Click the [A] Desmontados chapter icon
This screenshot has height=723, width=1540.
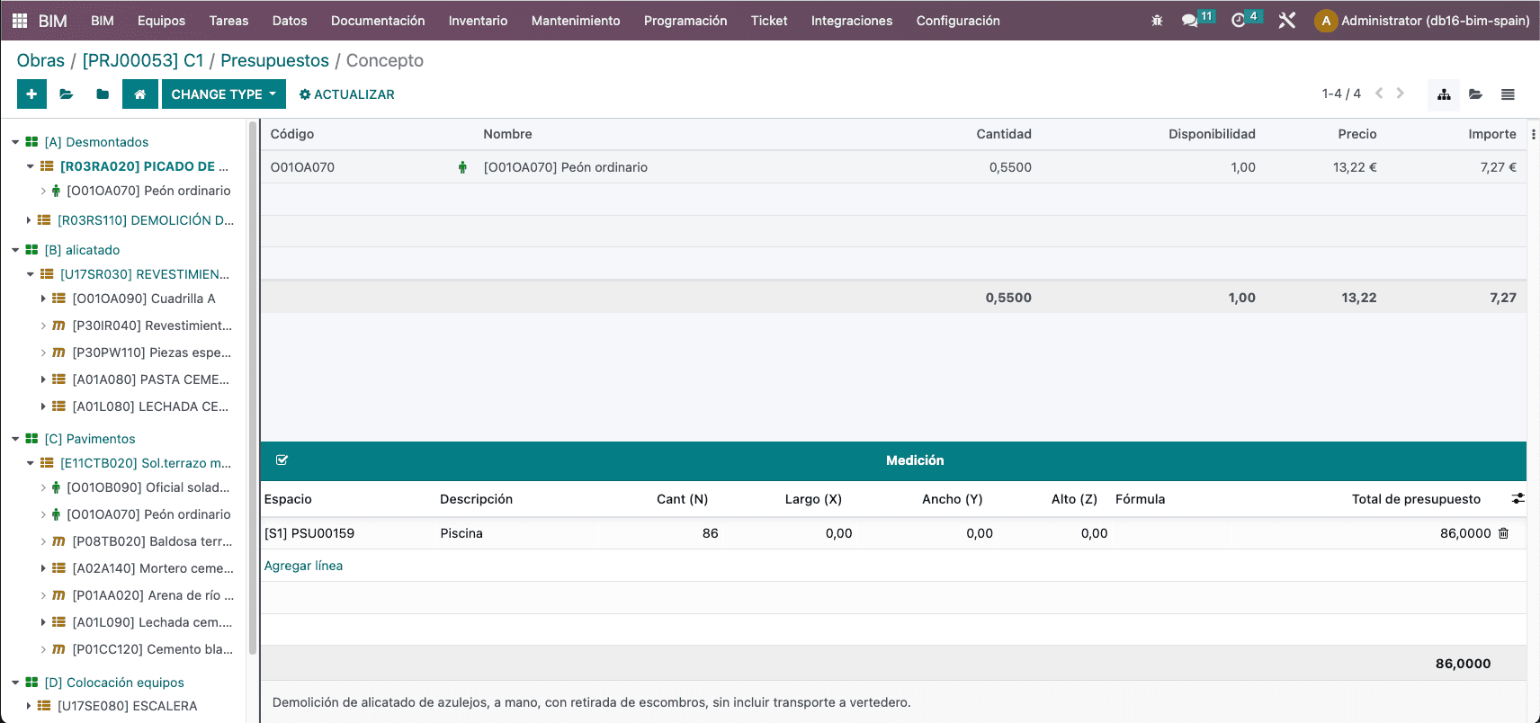[x=31, y=142]
